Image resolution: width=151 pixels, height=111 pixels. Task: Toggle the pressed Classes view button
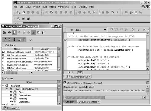34,32
